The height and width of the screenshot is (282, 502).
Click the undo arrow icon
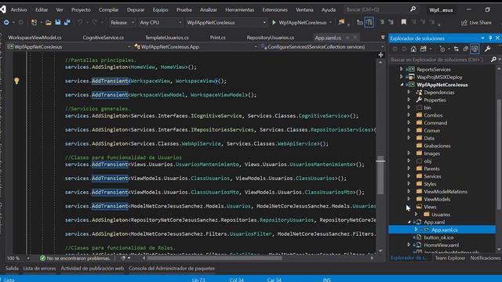[x=80, y=23]
